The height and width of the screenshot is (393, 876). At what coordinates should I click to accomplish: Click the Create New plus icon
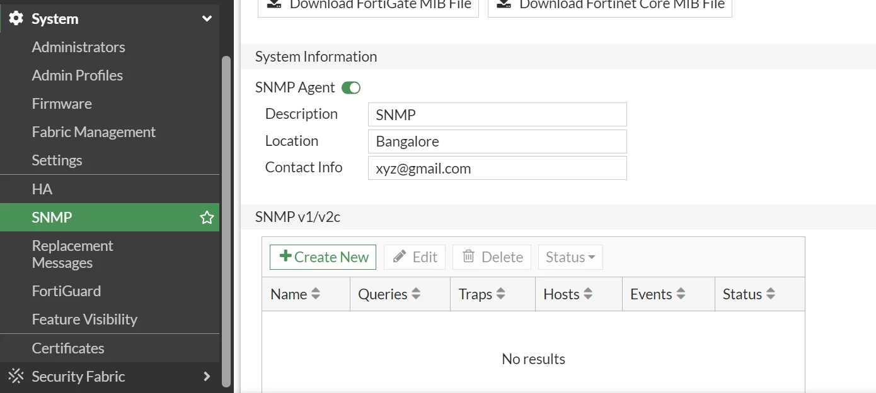285,256
